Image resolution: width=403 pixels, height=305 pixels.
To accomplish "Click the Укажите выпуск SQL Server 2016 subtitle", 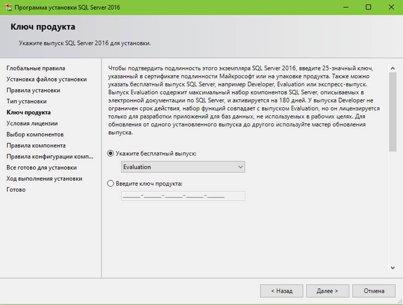I will coord(85,43).
